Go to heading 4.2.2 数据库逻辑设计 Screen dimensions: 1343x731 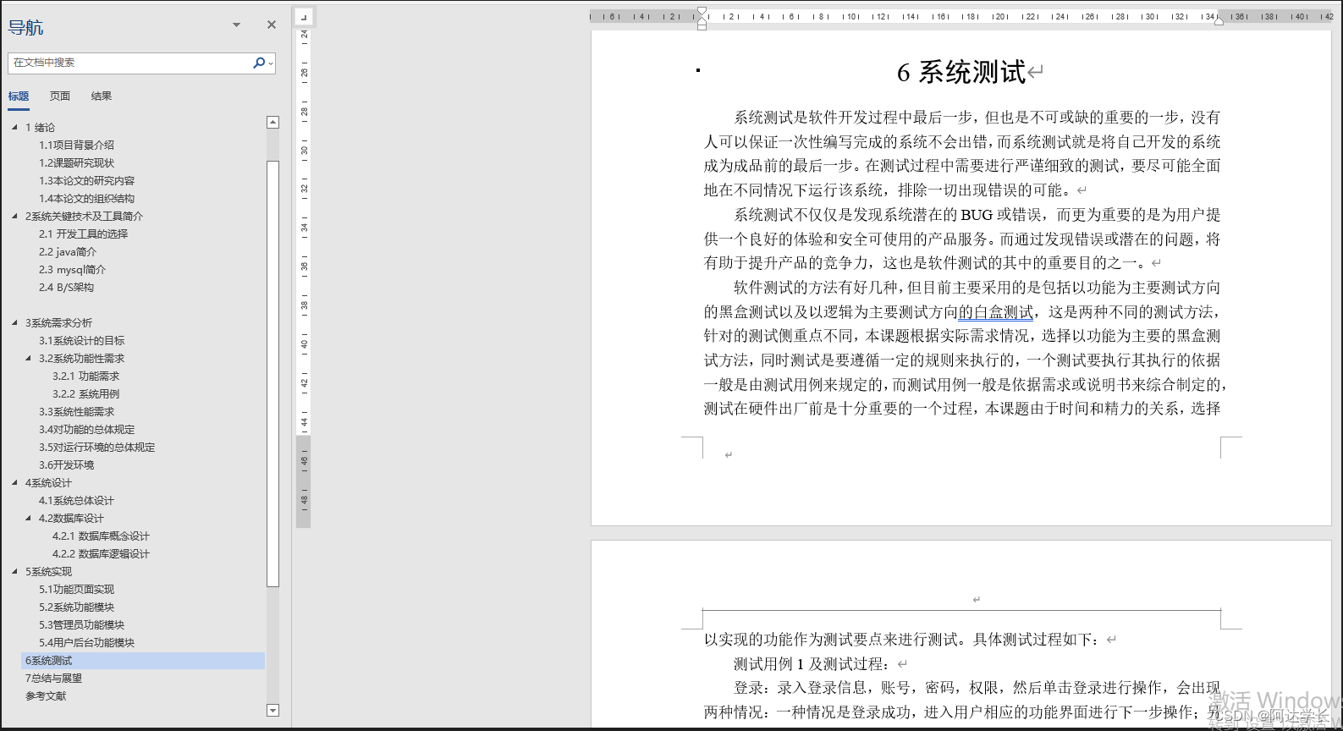pos(101,554)
